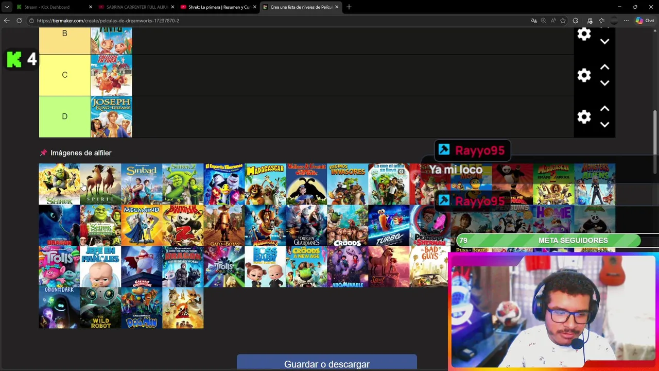This screenshot has height=371, width=659.
Task: Select the Jefe en Pañales poster
Action: pos(100,266)
